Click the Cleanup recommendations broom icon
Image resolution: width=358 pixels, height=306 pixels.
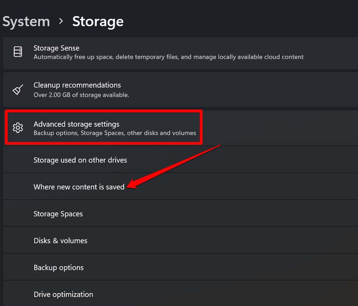pyautogui.click(x=18, y=90)
